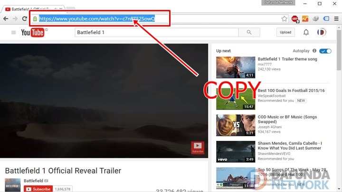This screenshot has width=342, height=192.
Task: Open the notifications bell
Action: [306, 32]
